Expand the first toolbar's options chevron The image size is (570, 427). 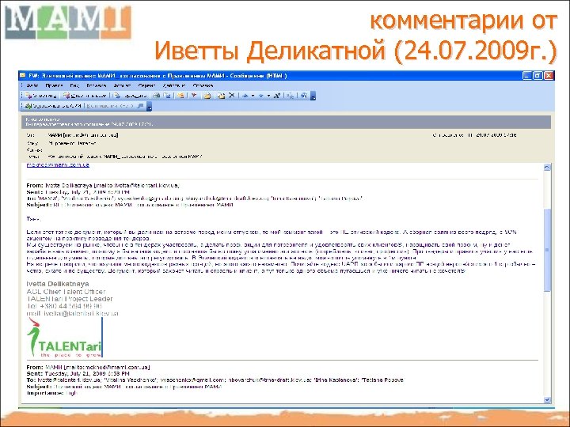point(313,96)
